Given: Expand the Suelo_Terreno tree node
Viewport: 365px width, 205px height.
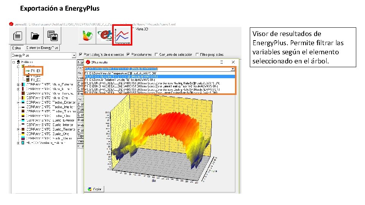Looking at the screenshot, I should click(18, 129).
